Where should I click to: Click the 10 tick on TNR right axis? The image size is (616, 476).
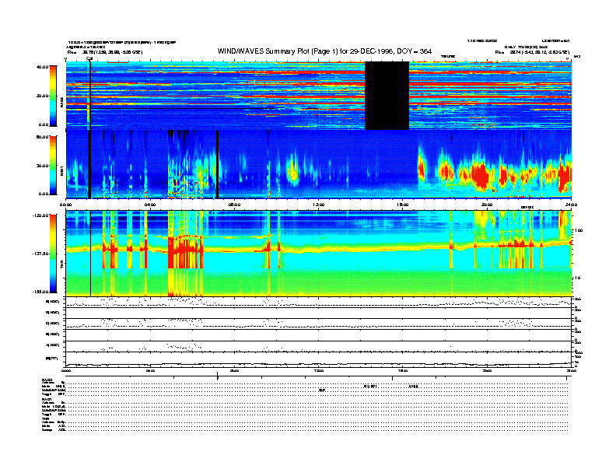pyautogui.click(x=578, y=278)
